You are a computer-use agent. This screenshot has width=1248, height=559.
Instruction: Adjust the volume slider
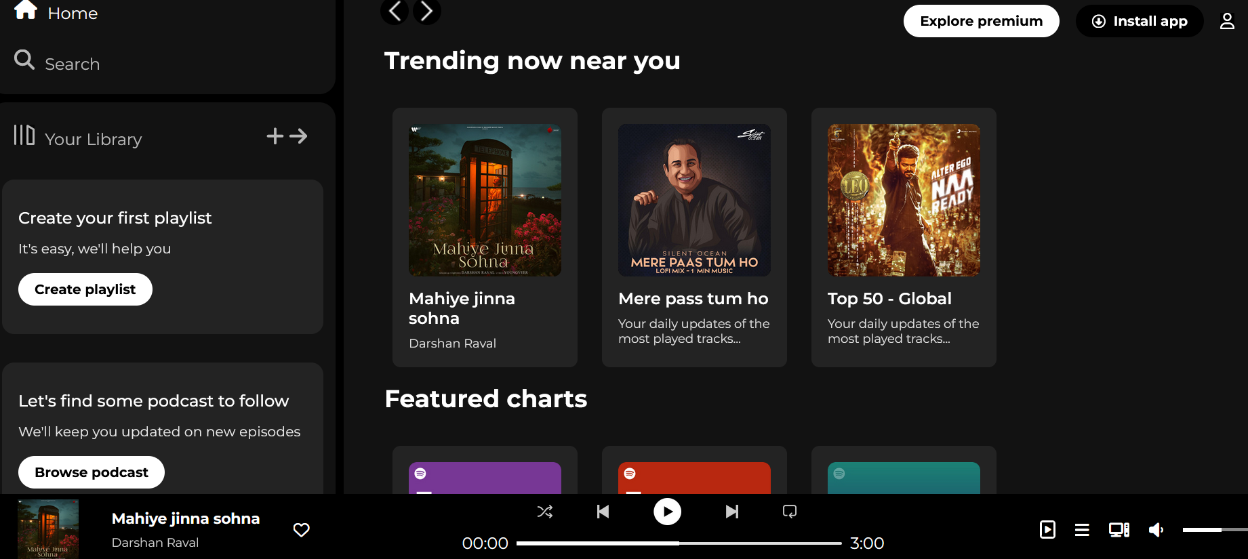[1215, 530]
